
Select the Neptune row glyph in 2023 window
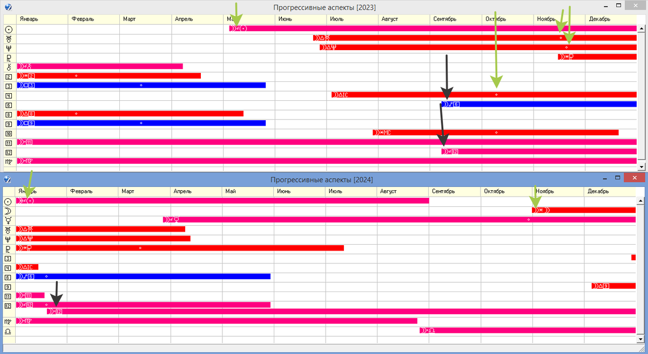click(9, 48)
